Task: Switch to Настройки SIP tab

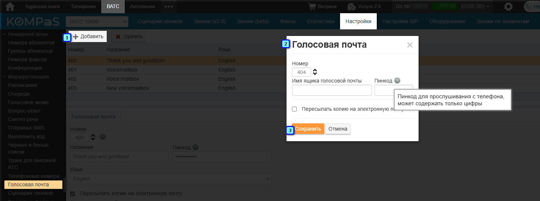Action: pyautogui.click(x=400, y=21)
